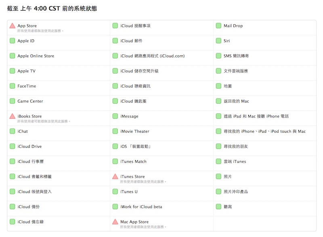Select the Game Center label
This screenshot has width=323, height=237.
tap(30, 101)
